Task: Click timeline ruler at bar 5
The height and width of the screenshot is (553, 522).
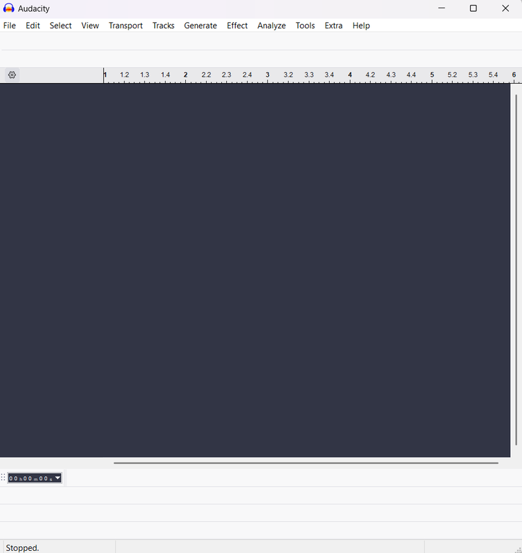Action: pyautogui.click(x=431, y=75)
